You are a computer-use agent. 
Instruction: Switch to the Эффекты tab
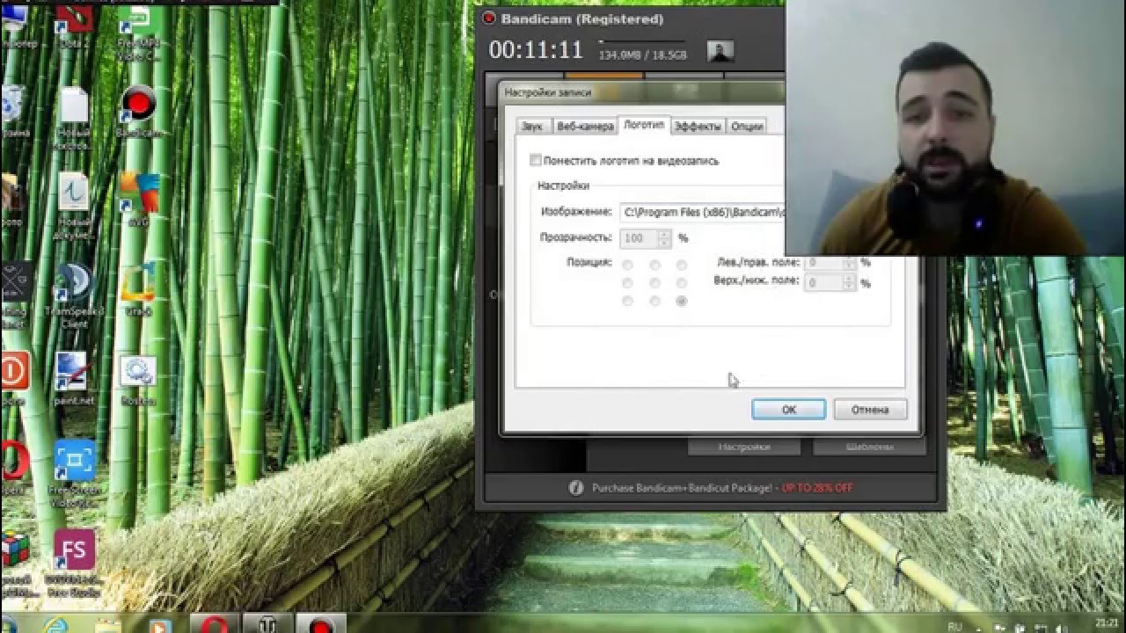698,126
